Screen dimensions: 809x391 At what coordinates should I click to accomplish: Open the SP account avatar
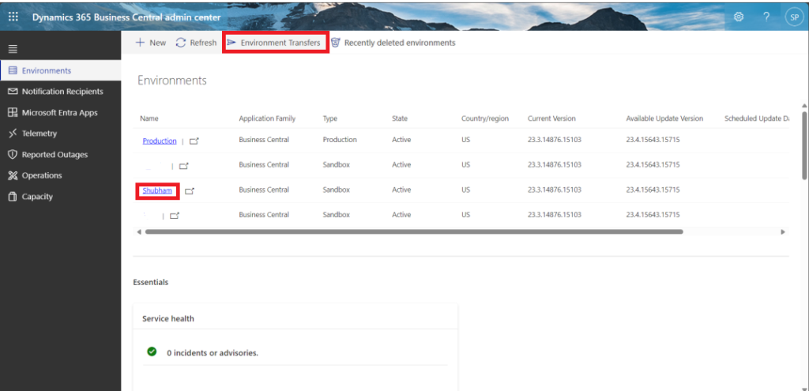click(793, 17)
